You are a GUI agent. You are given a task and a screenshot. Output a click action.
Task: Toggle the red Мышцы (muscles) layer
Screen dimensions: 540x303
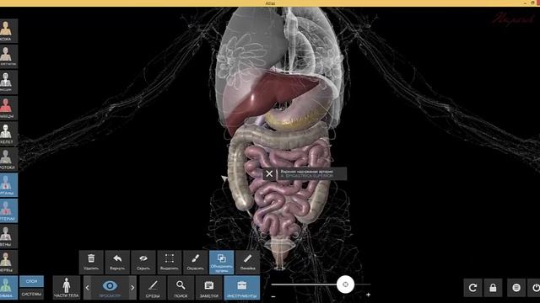coord(8,108)
